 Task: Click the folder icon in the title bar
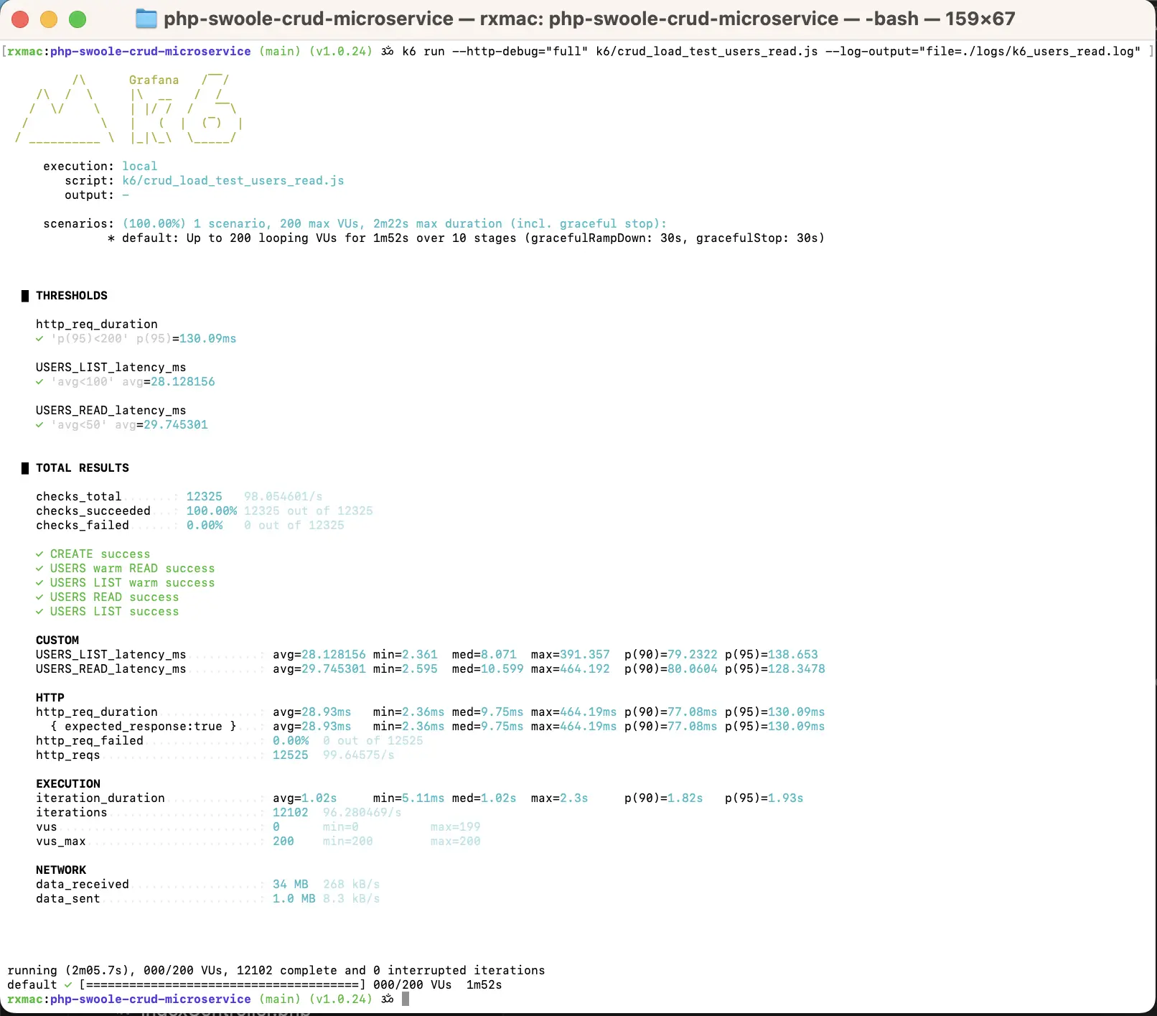pyautogui.click(x=146, y=19)
